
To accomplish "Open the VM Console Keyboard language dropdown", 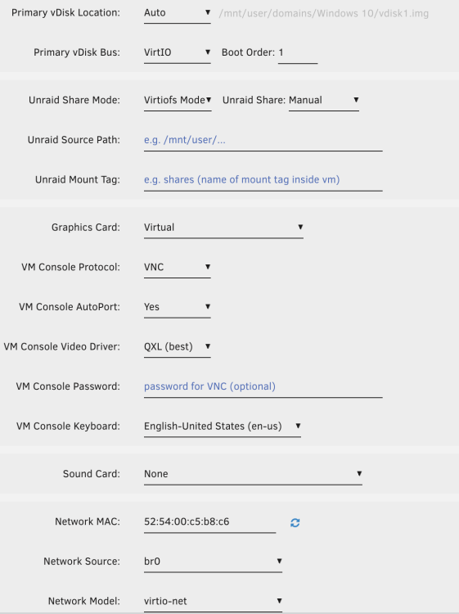I will (223, 427).
